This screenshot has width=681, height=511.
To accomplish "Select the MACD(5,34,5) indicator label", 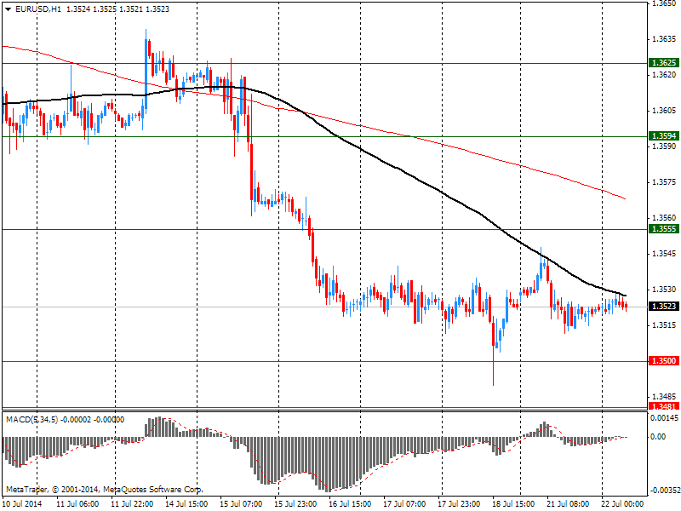I will (x=31, y=419).
